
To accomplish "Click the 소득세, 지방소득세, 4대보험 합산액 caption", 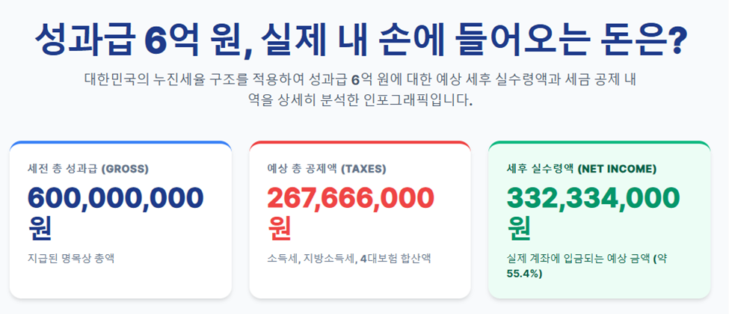I will click(x=348, y=258).
